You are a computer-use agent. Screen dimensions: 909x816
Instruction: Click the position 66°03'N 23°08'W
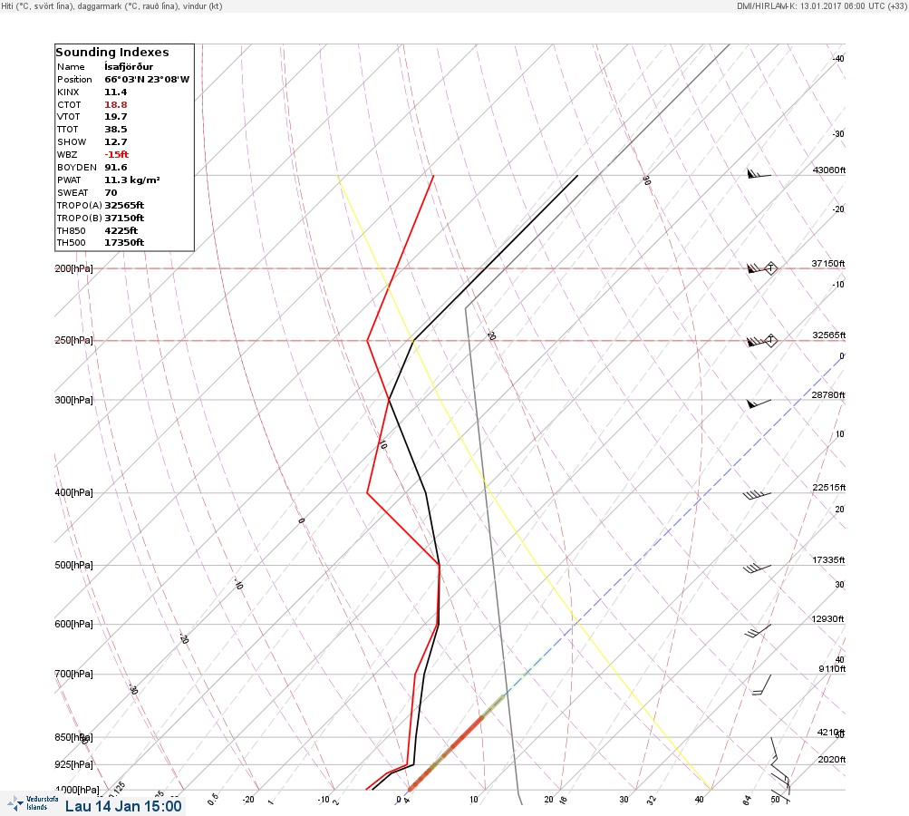pos(147,80)
